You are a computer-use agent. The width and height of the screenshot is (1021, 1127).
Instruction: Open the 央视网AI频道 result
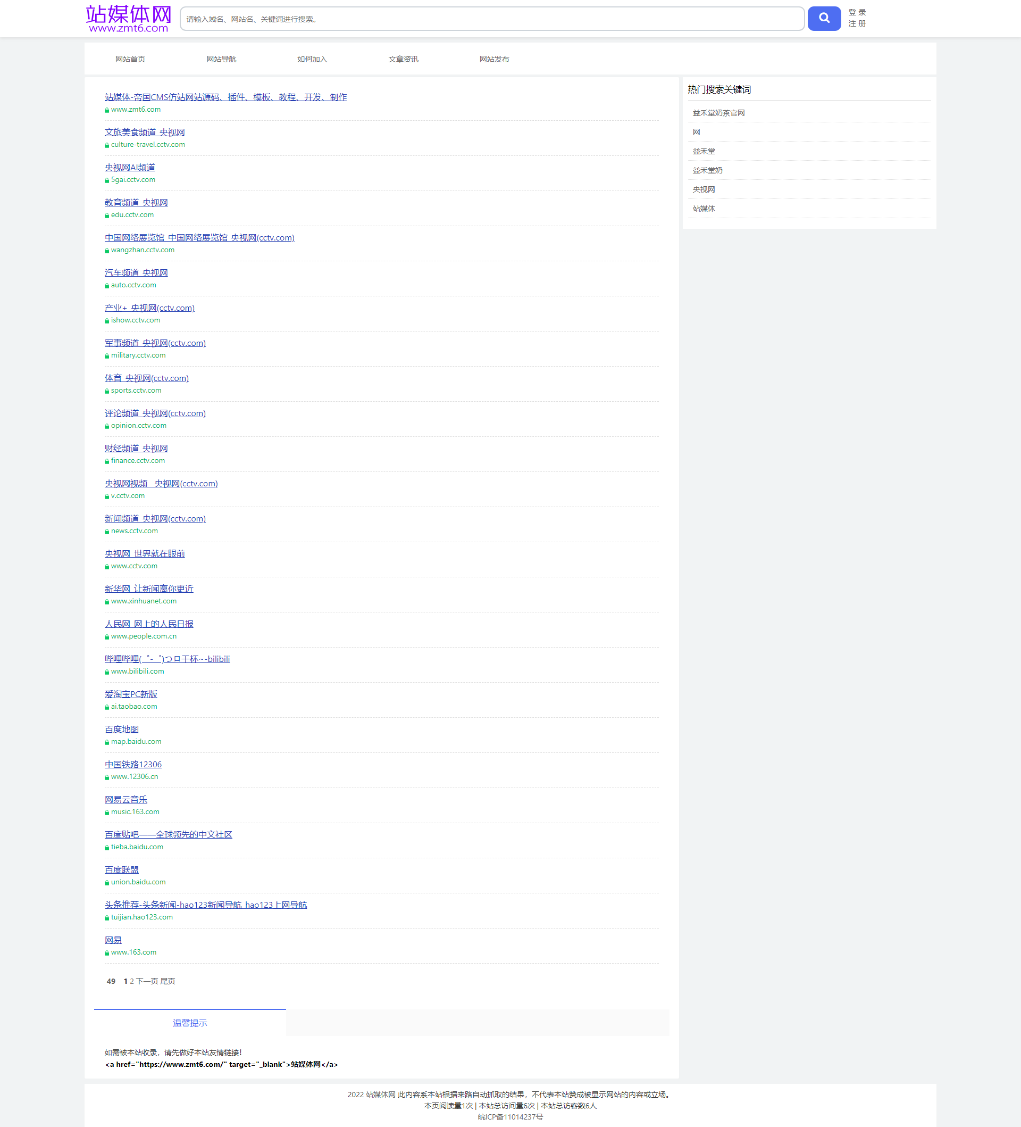point(130,168)
